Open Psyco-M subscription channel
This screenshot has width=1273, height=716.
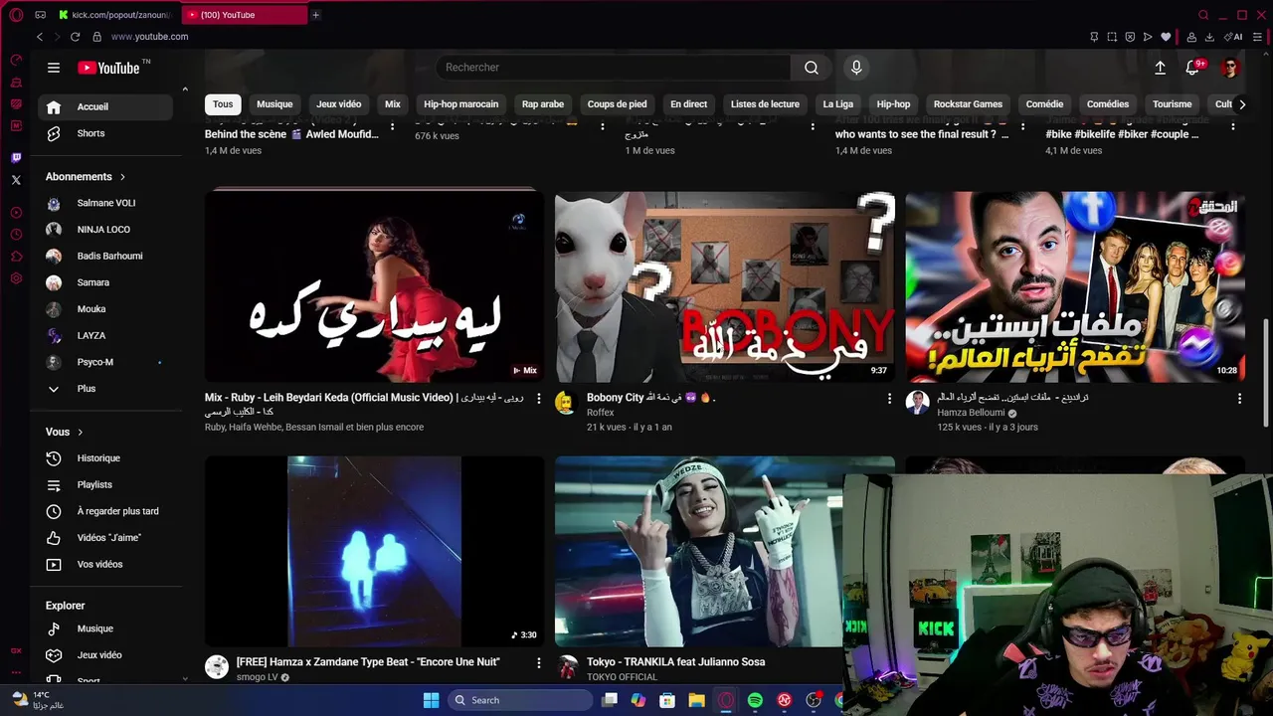[x=105, y=362]
